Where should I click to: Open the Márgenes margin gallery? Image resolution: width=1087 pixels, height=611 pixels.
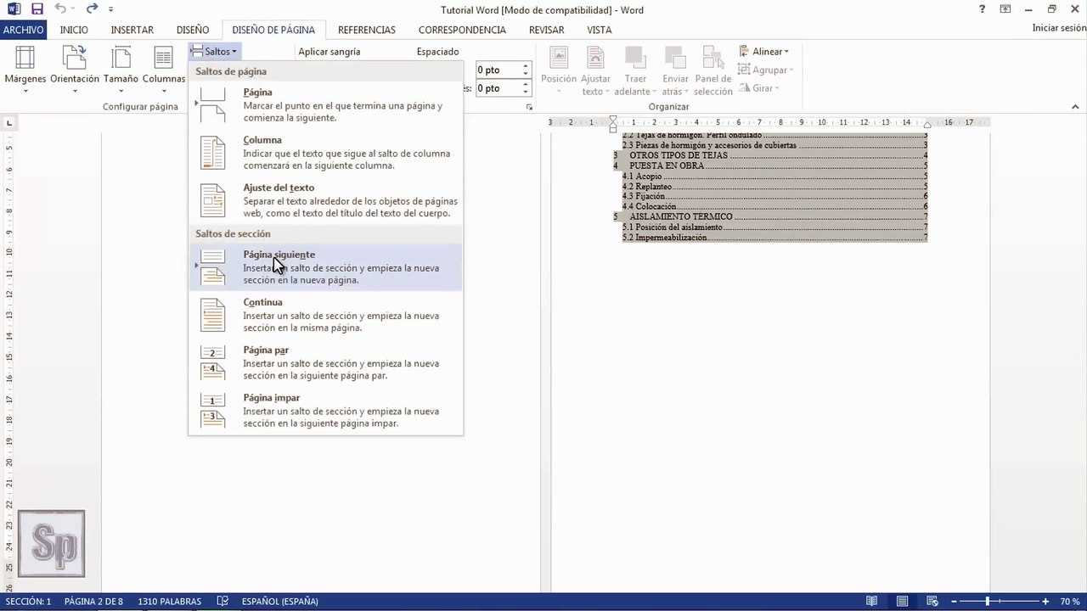25,70
